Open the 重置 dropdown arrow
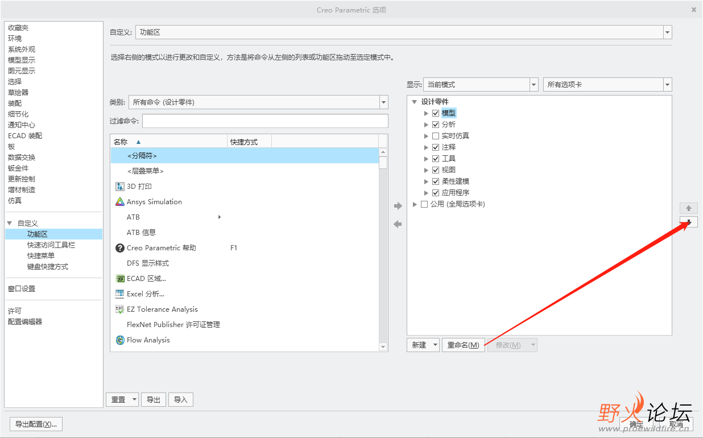This screenshot has width=703, height=438. click(x=134, y=399)
